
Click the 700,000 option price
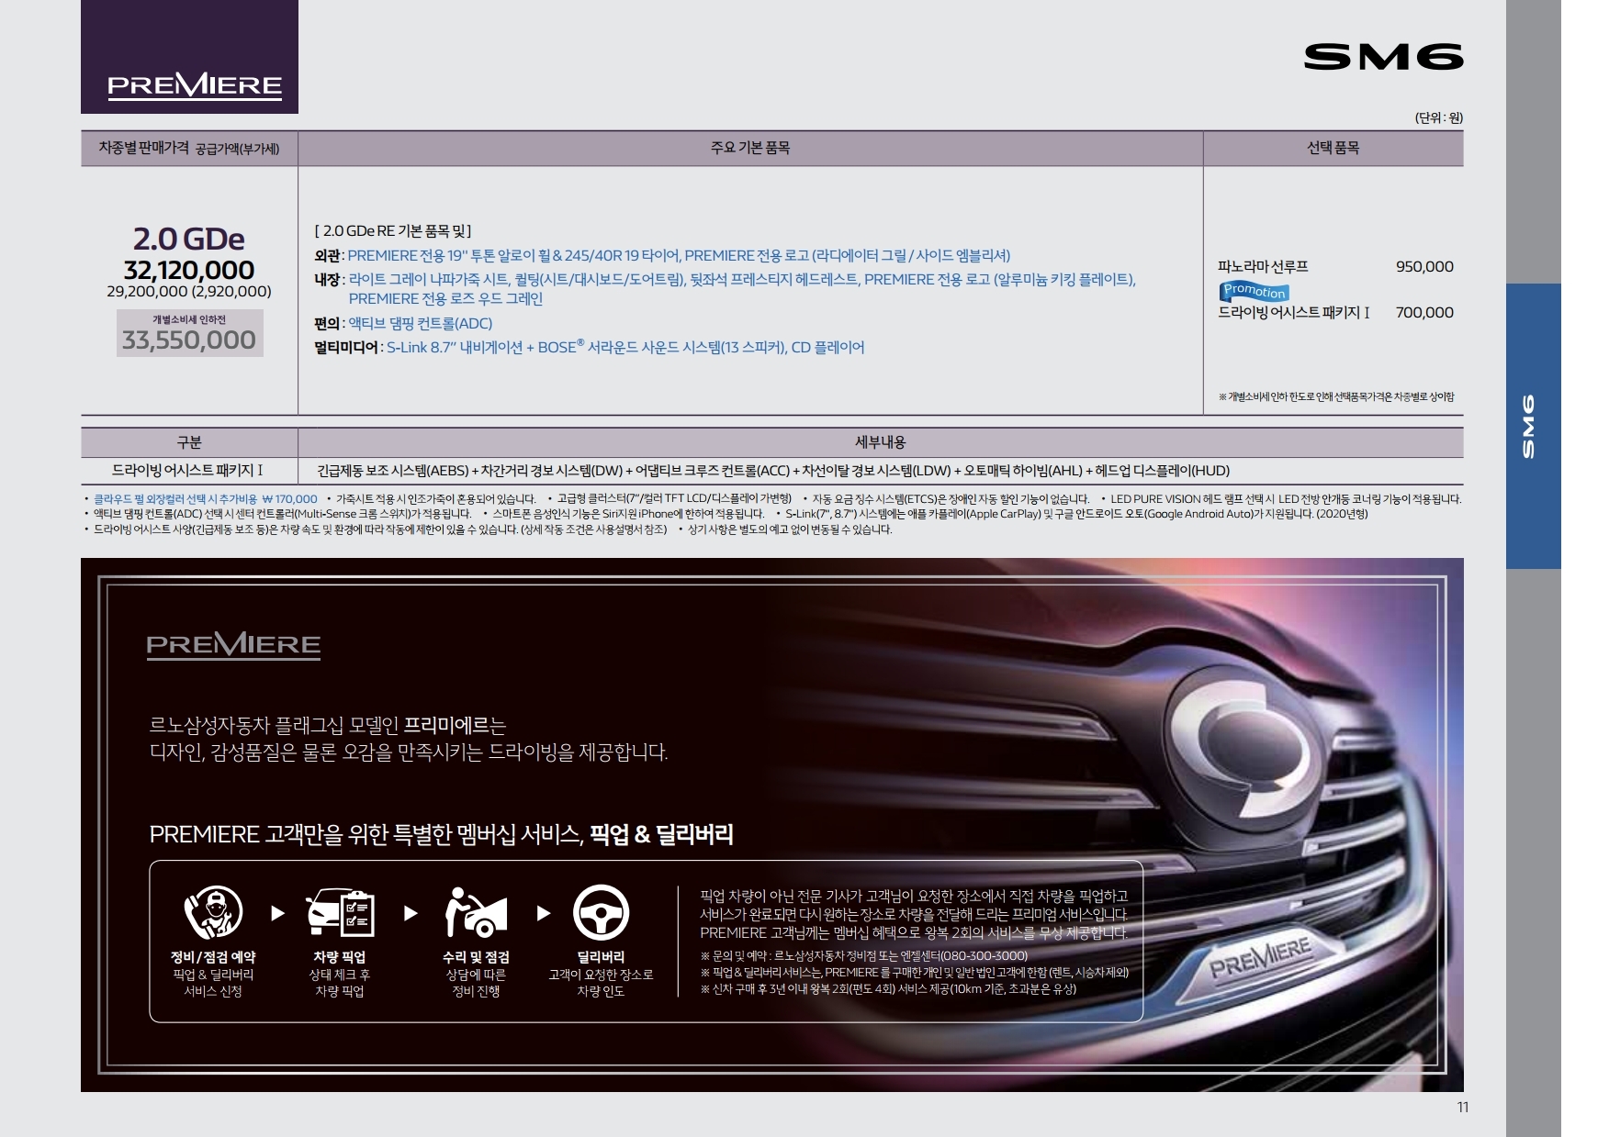pyautogui.click(x=1424, y=313)
